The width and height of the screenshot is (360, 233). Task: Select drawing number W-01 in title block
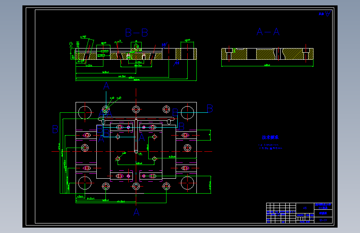point(323,220)
